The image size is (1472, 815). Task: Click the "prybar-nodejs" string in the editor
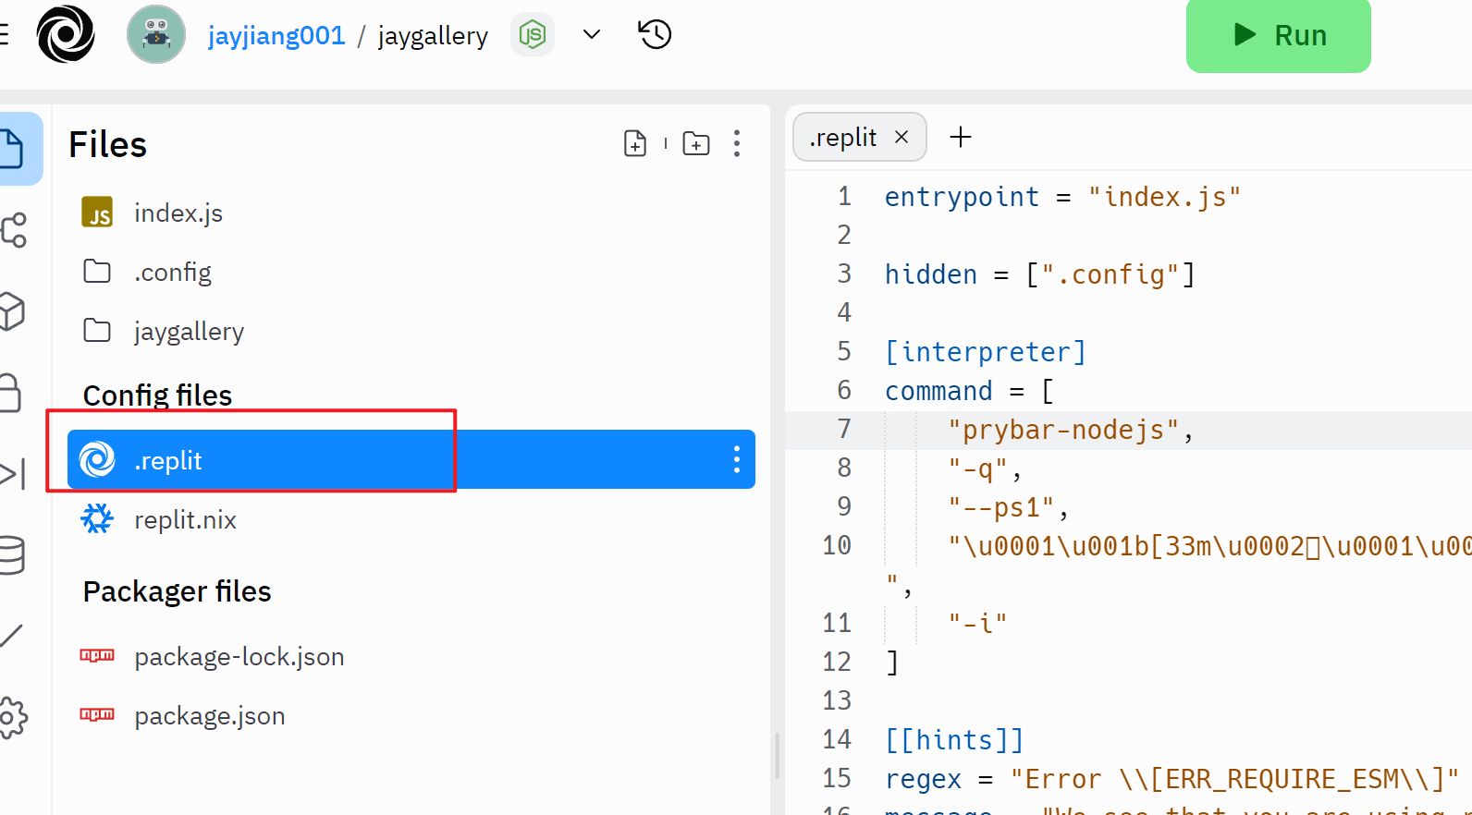[x=1063, y=430]
